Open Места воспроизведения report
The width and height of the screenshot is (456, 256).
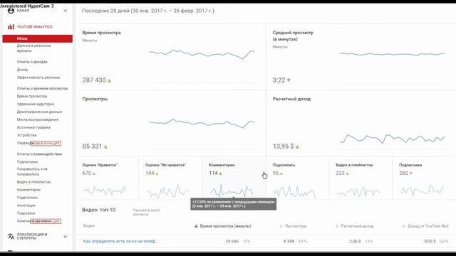38,119
